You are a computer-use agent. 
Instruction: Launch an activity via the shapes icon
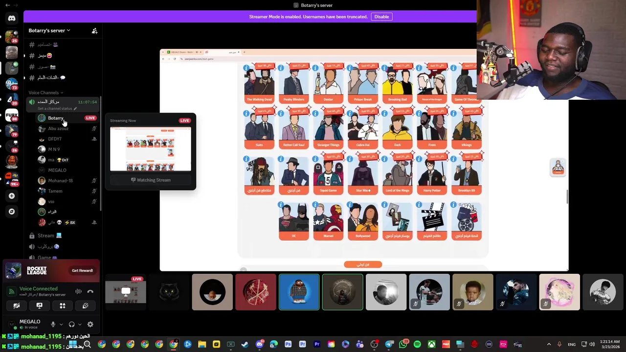click(62, 306)
